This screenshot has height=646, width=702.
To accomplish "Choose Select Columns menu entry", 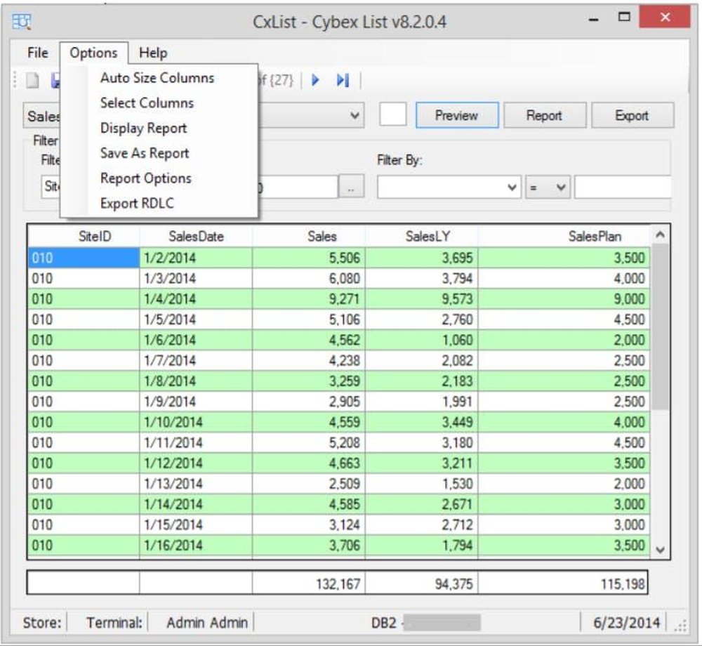I will tap(147, 103).
